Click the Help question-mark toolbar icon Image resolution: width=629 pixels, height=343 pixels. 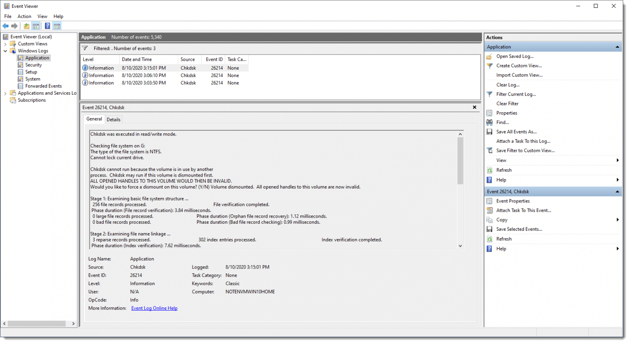click(48, 25)
